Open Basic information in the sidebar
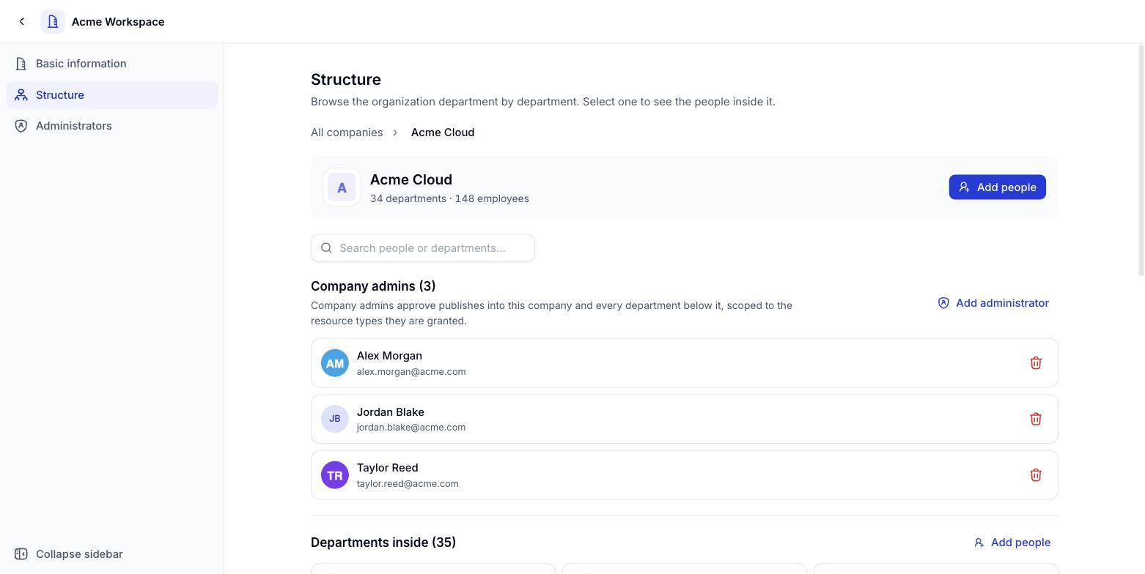1145x574 pixels. [112, 64]
